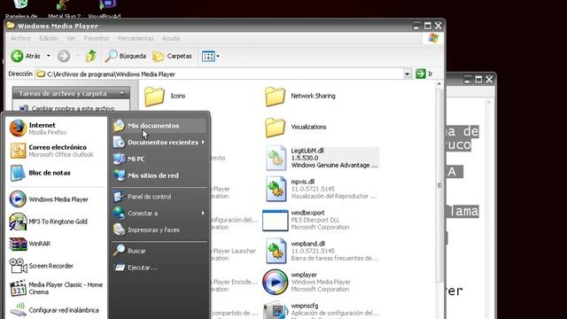
Task: Open Impresoras y faxes
Action: coord(159,230)
